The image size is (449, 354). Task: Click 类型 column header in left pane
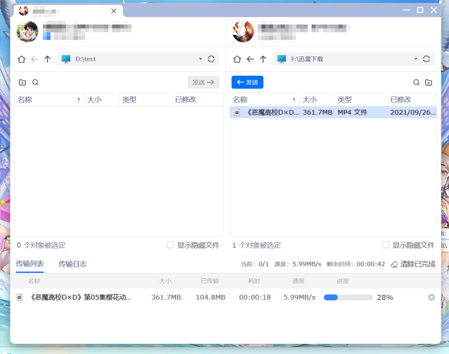[145, 100]
